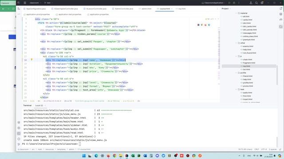The height and width of the screenshot is (159, 284).
Task: Open the Maven tool window icon
Action: [x=281, y=19]
